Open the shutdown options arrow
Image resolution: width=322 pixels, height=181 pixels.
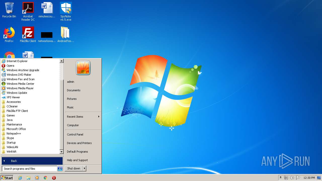pyautogui.click(x=85, y=168)
